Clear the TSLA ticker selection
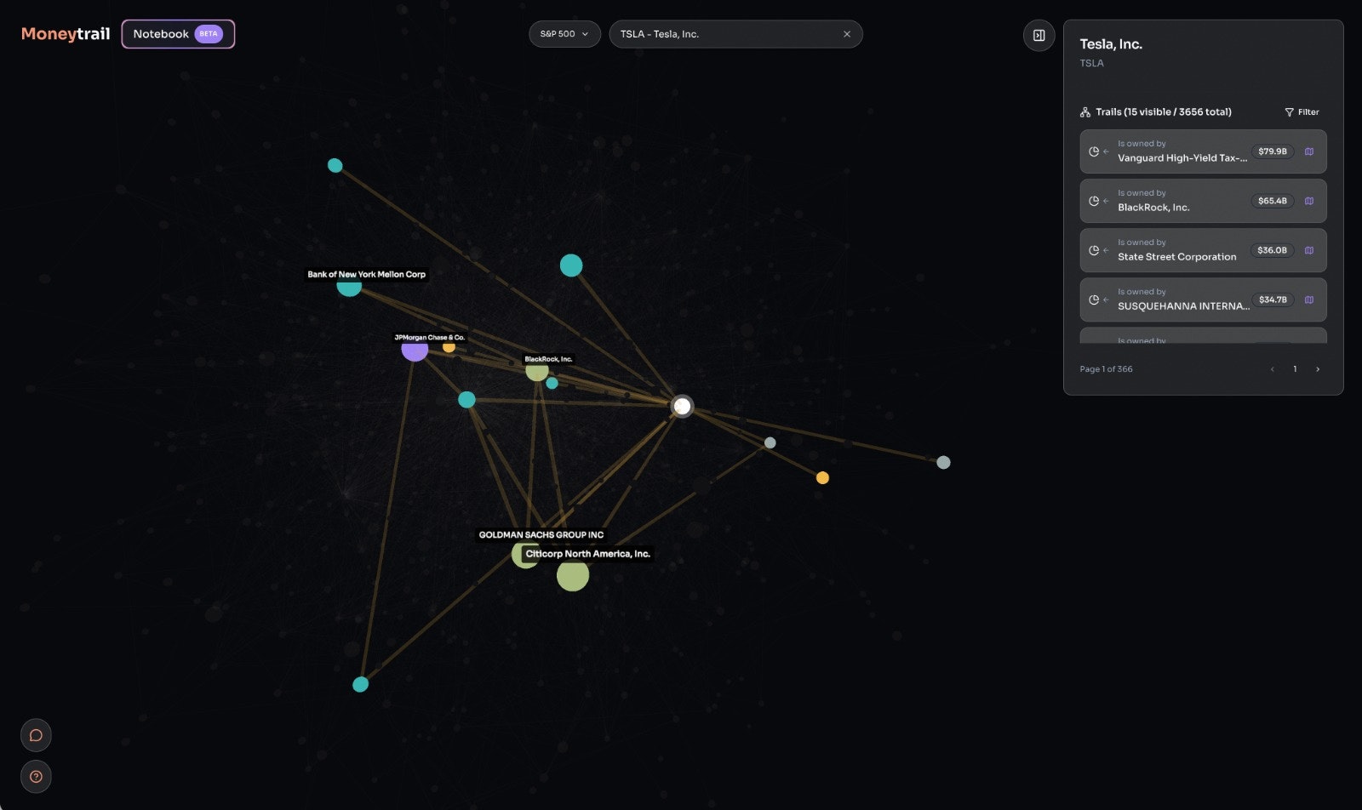 846,34
